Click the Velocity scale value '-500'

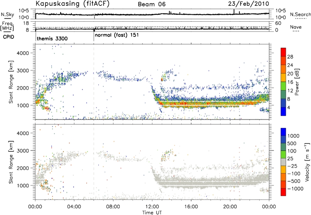(x=294, y=181)
